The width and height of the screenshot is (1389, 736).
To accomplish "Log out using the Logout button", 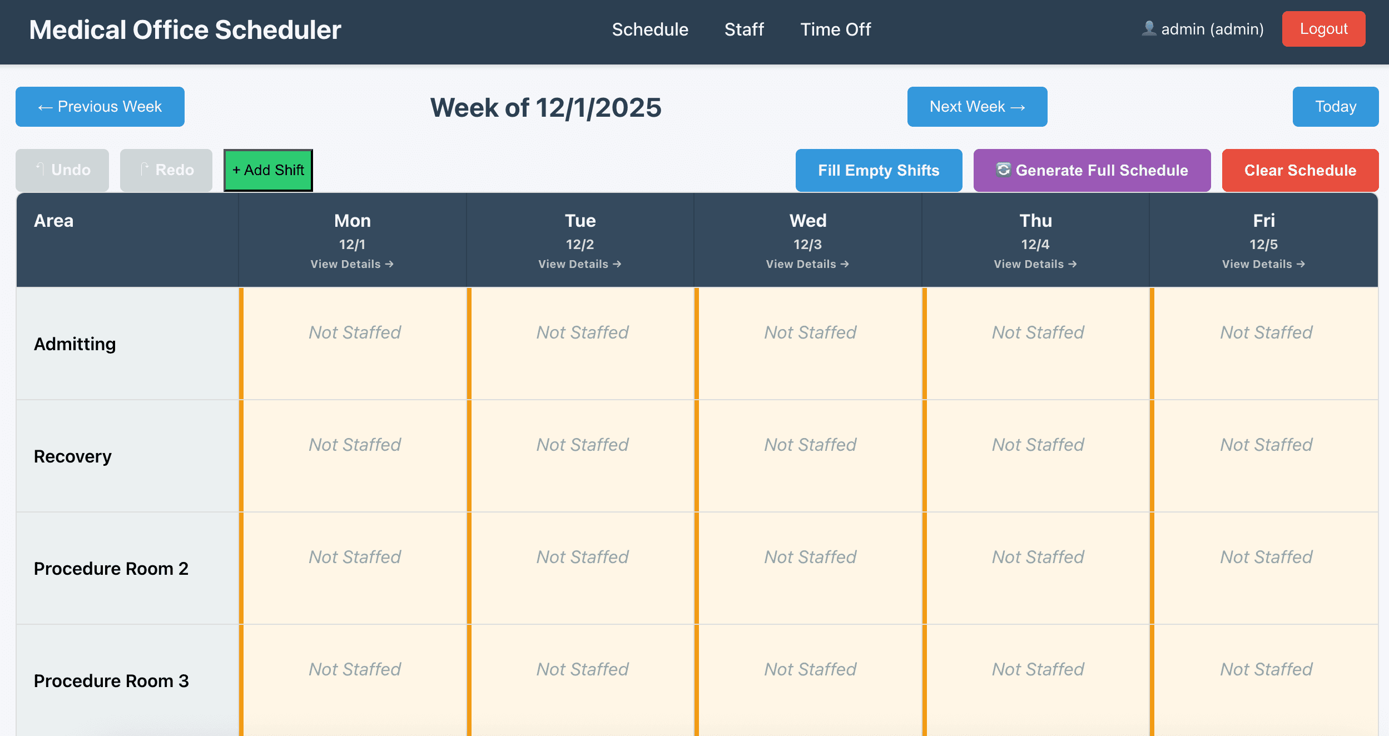I will (1323, 29).
